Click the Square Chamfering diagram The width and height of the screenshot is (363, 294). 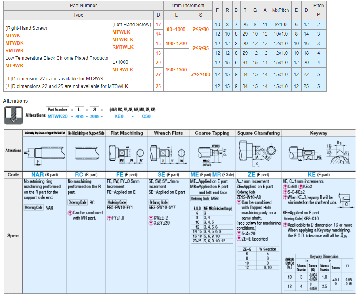click(x=258, y=153)
